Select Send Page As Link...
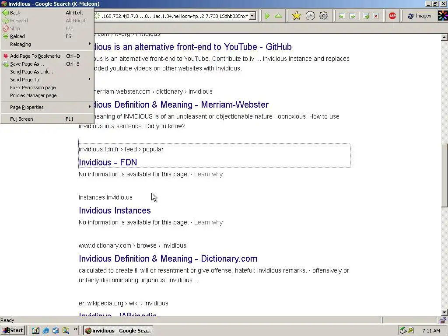Image resolution: width=448 pixels, height=336 pixels. [47, 72]
